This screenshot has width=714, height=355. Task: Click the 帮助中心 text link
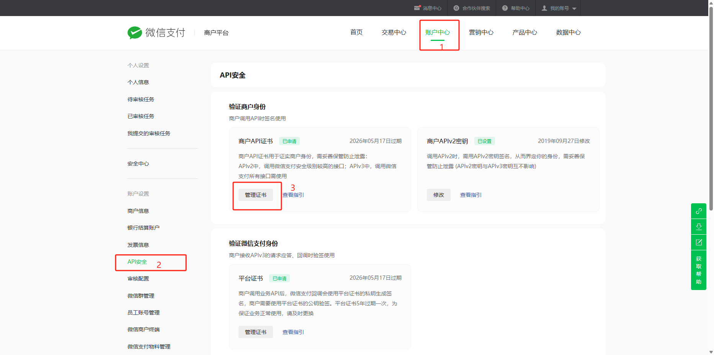point(520,8)
